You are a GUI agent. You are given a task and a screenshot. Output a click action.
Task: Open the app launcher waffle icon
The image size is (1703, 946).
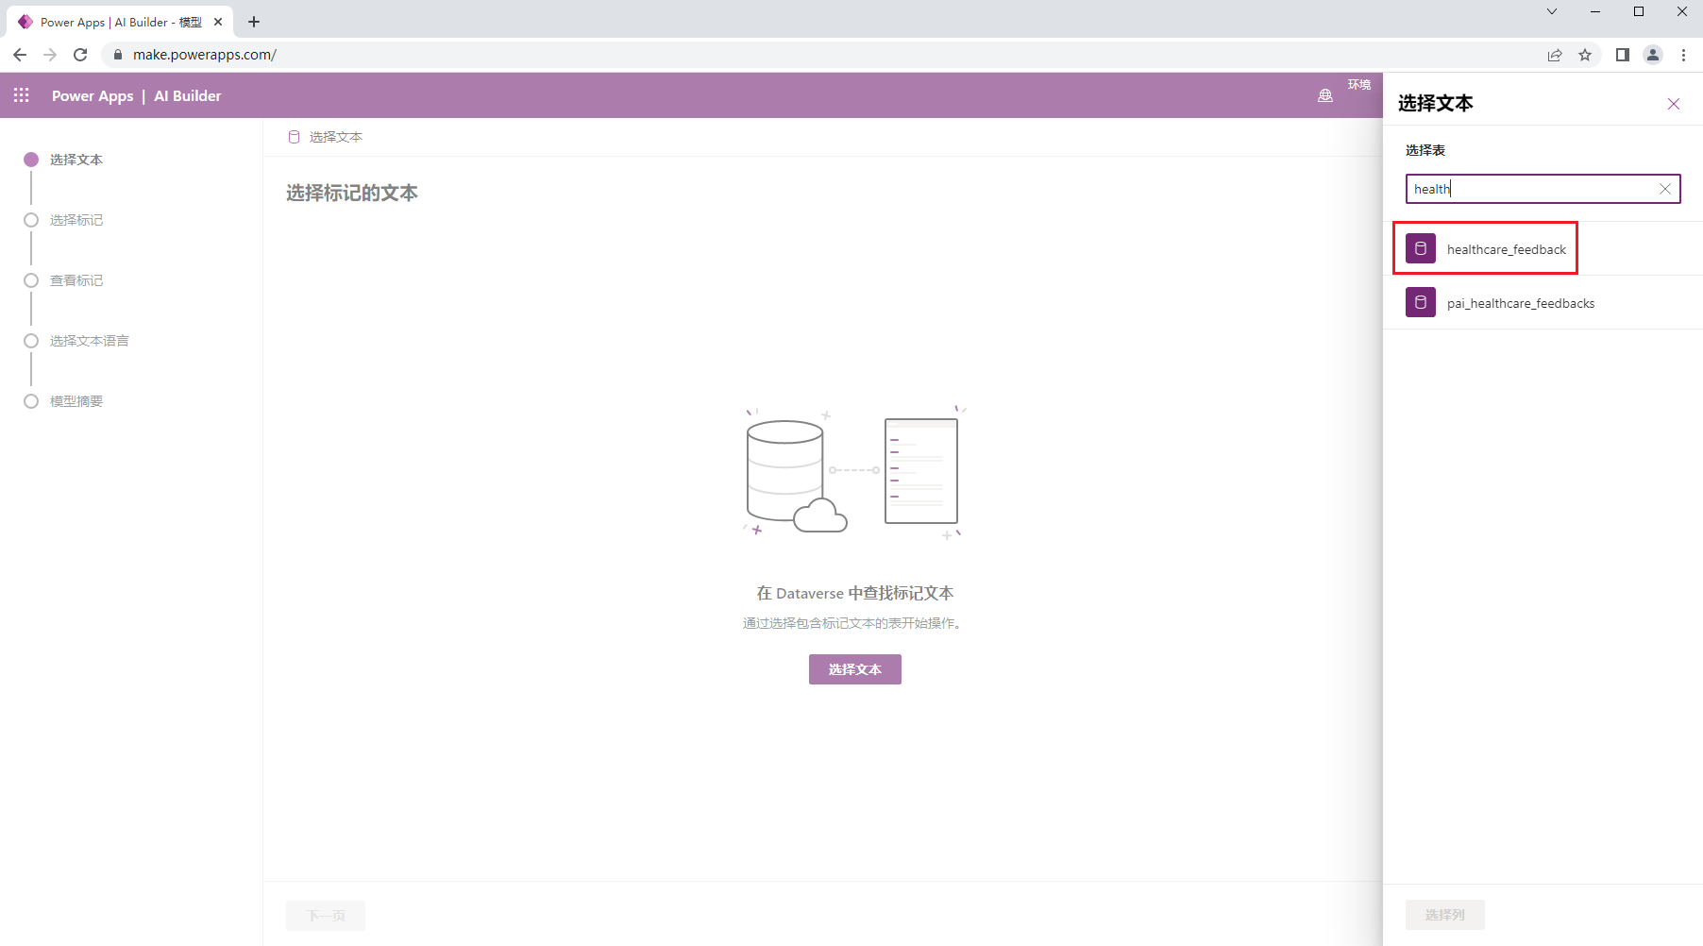point(22,95)
